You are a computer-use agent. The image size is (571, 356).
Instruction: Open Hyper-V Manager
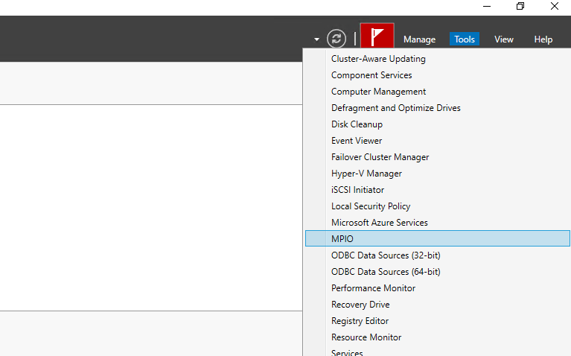tap(366, 174)
